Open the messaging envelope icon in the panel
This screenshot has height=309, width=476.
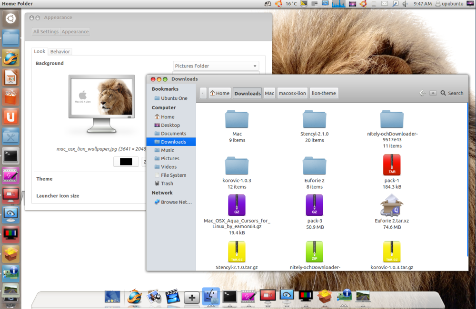coord(384,4)
